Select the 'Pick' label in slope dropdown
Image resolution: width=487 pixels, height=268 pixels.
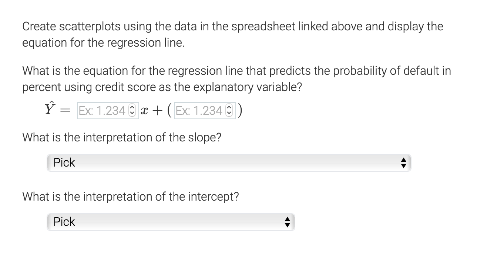(64, 163)
